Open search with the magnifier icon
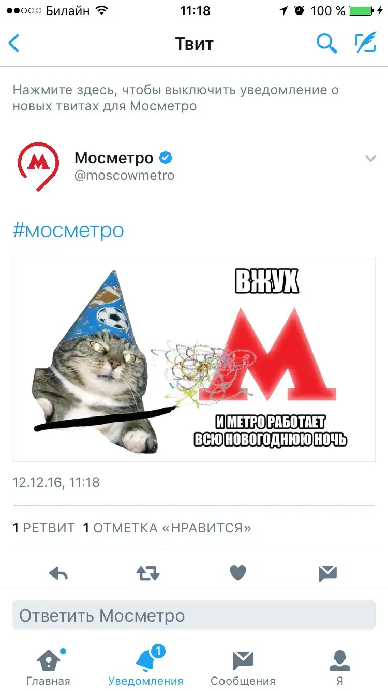Viewport: 388px width, 691px height. click(x=327, y=44)
